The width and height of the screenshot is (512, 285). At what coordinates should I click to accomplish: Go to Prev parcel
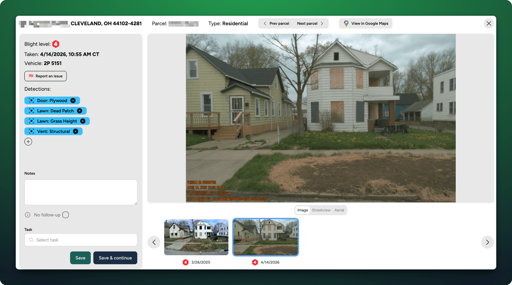click(276, 24)
